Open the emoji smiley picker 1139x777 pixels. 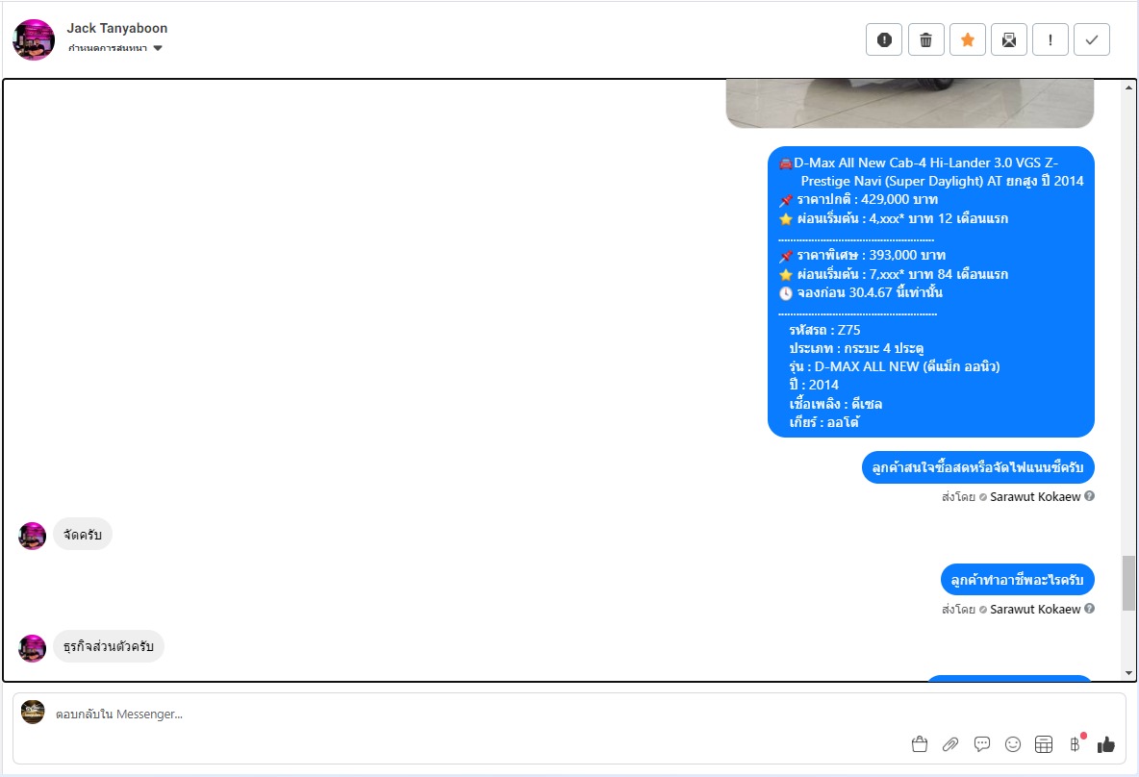point(1013,744)
